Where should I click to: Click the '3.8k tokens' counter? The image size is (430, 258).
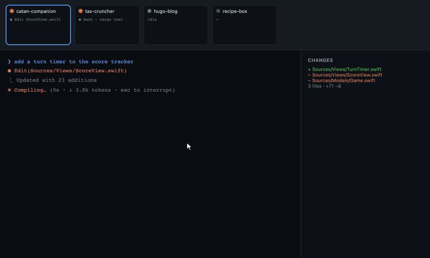(x=93, y=90)
